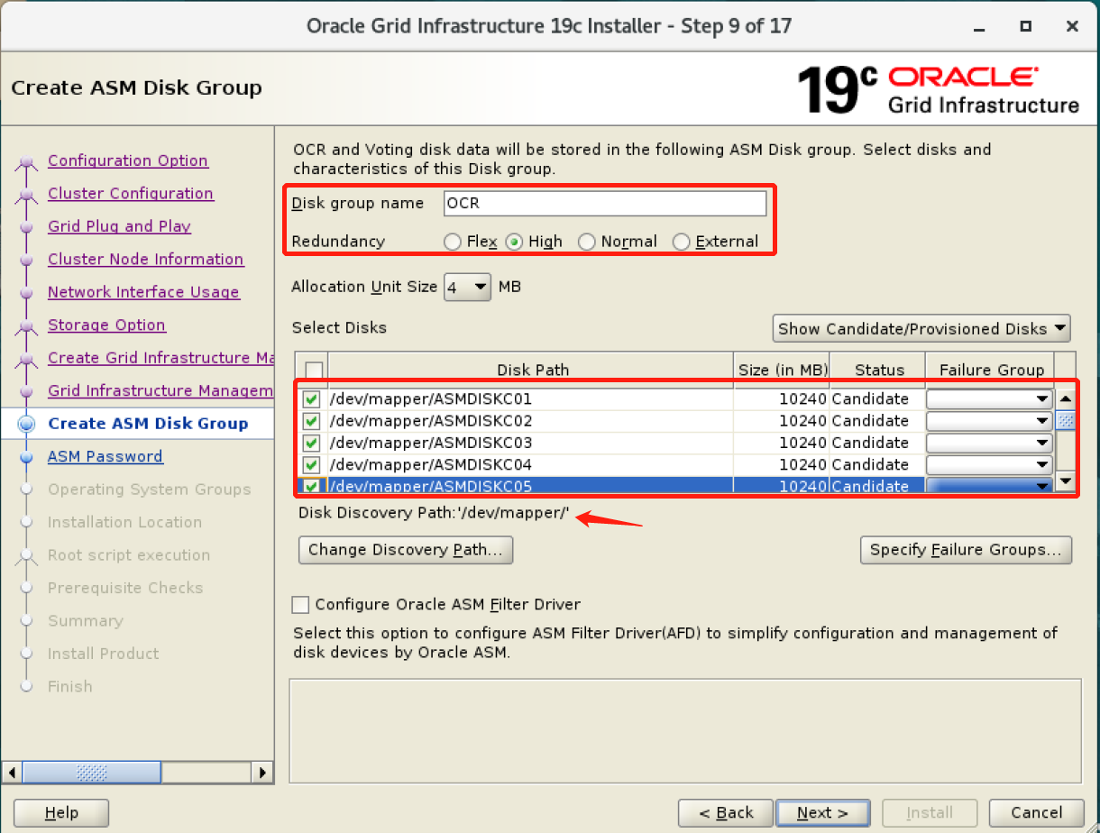
Task: Sort by Size (in MB) column header
Action: click(782, 370)
